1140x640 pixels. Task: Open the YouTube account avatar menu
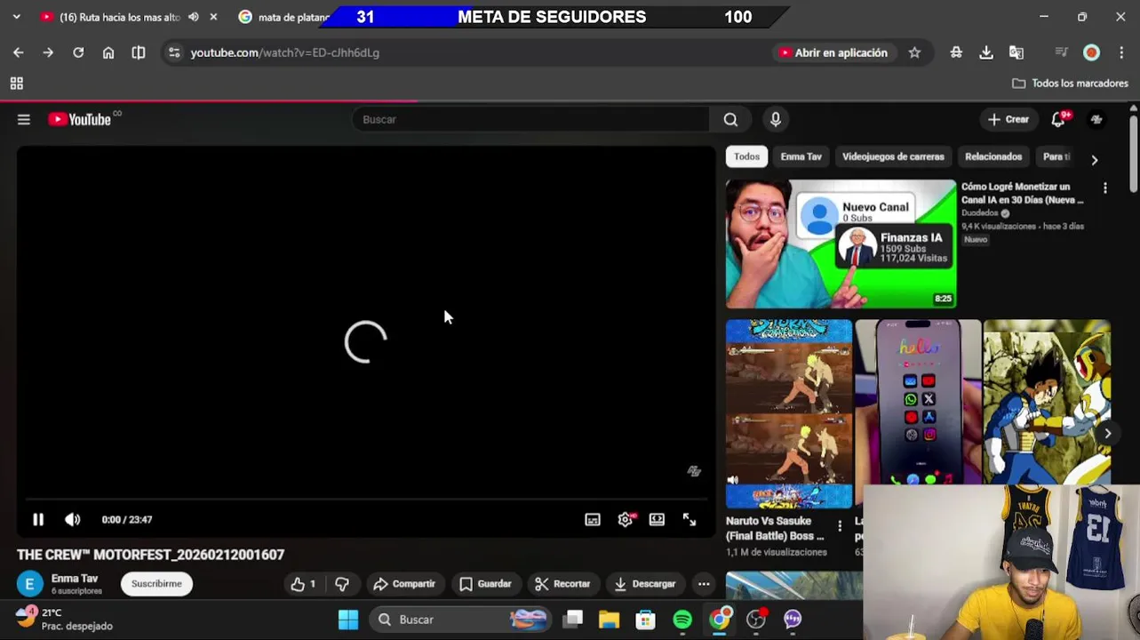point(1097,119)
